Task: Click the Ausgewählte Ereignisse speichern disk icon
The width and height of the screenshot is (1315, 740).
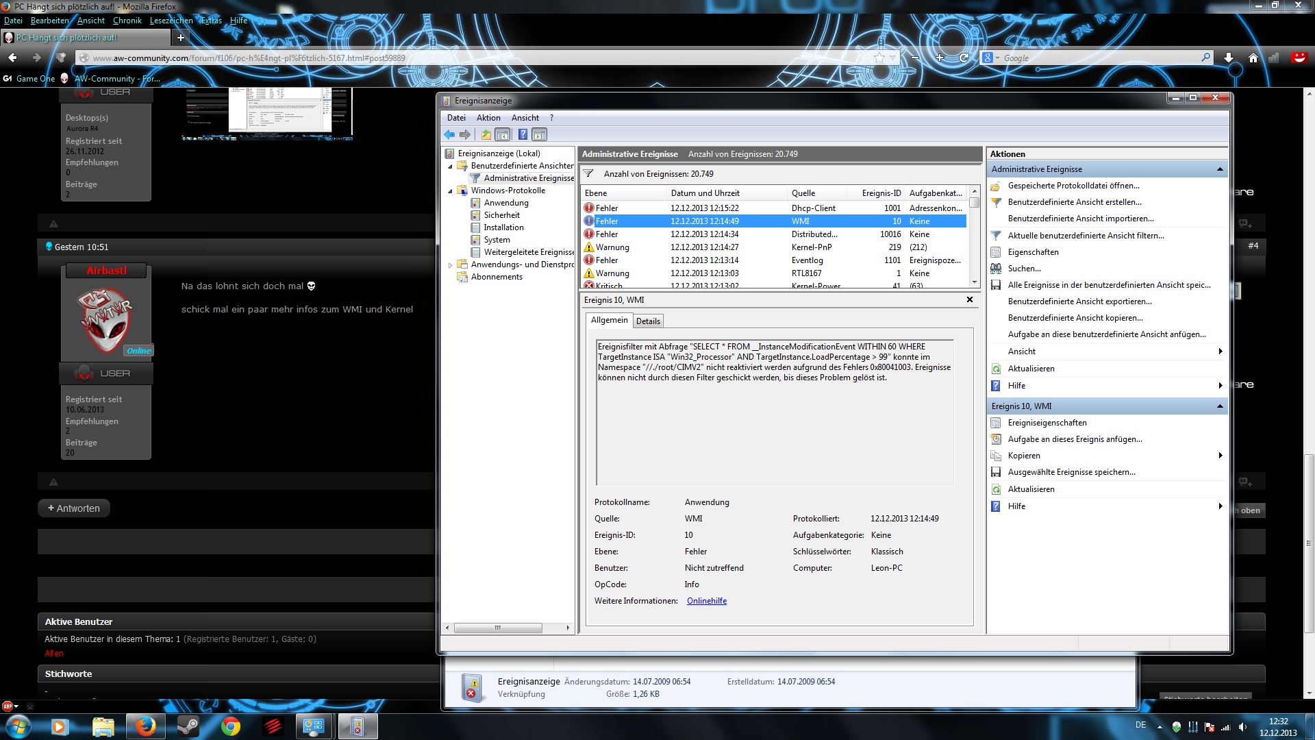Action: [x=996, y=472]
